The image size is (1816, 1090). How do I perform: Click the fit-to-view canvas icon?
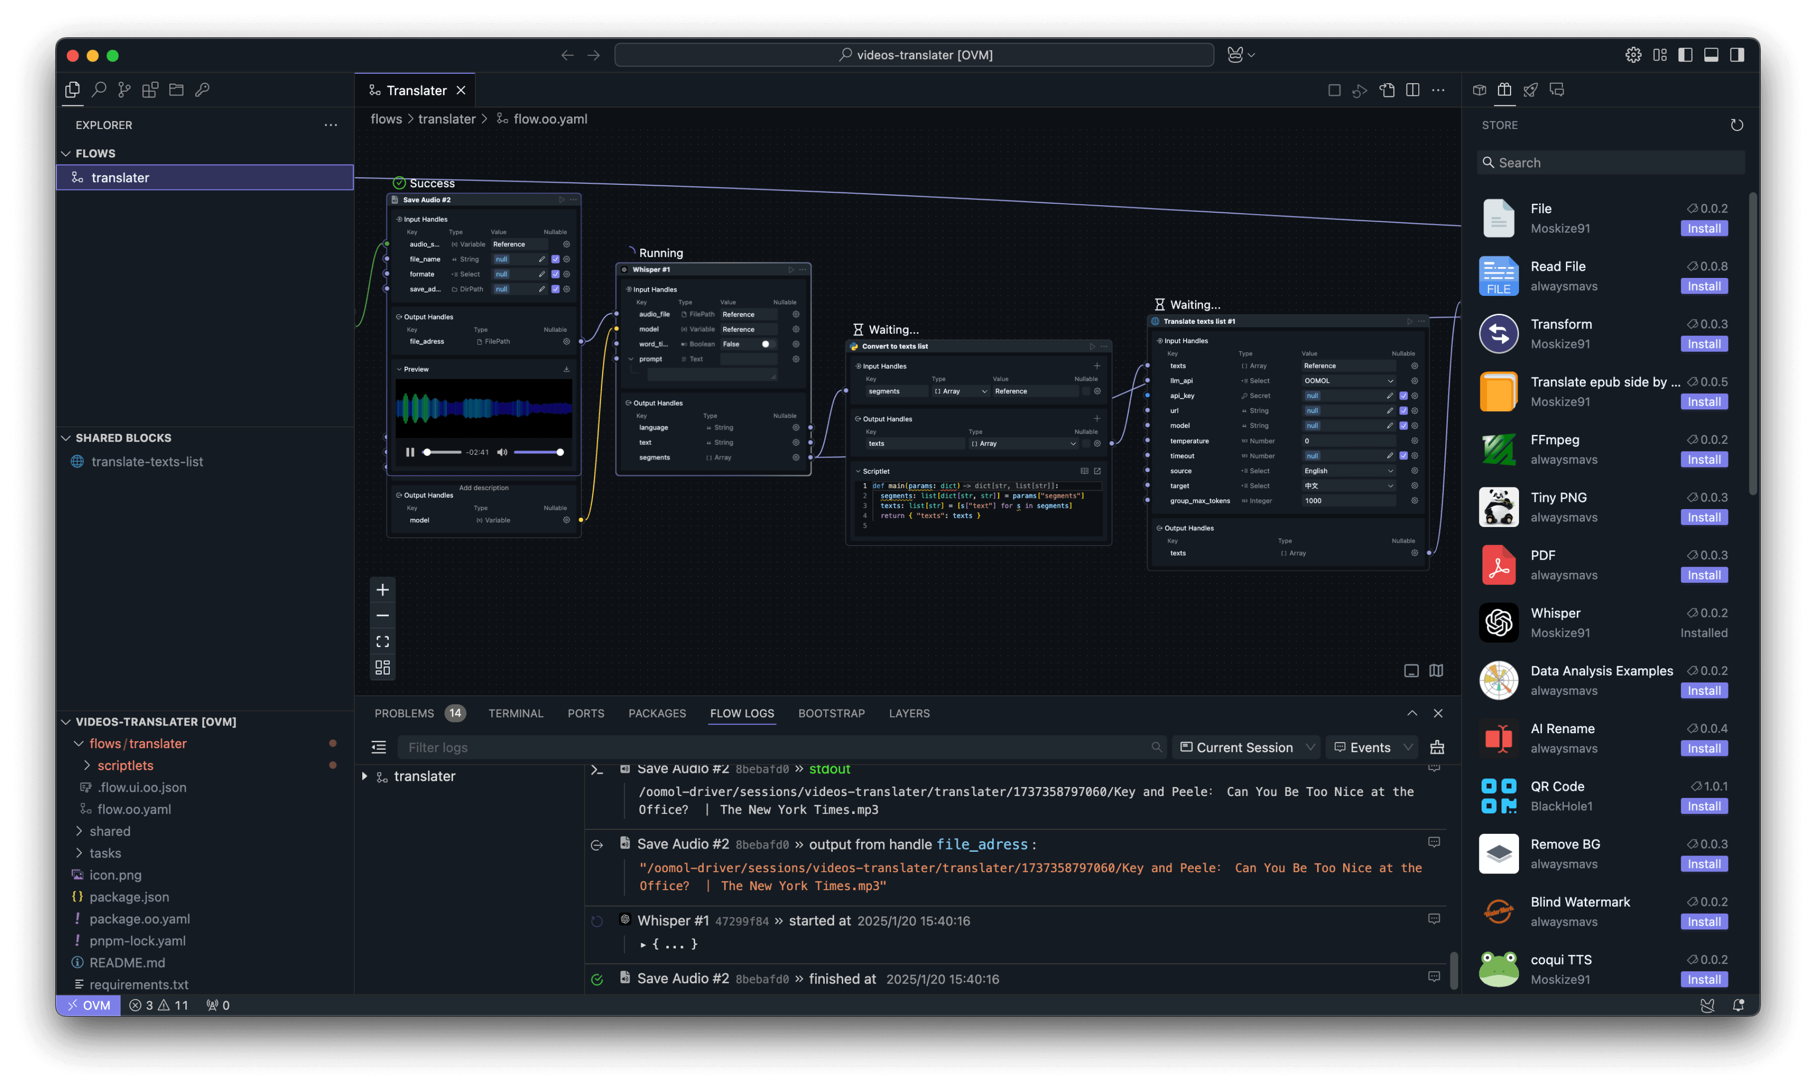tap(382, 641)
